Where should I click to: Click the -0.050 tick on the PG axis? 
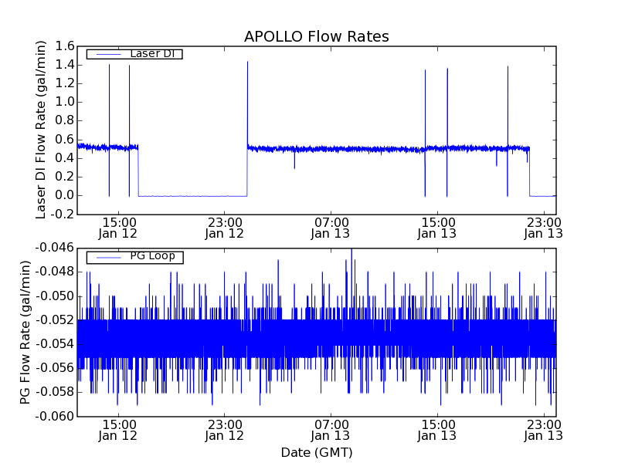(55, 296)
